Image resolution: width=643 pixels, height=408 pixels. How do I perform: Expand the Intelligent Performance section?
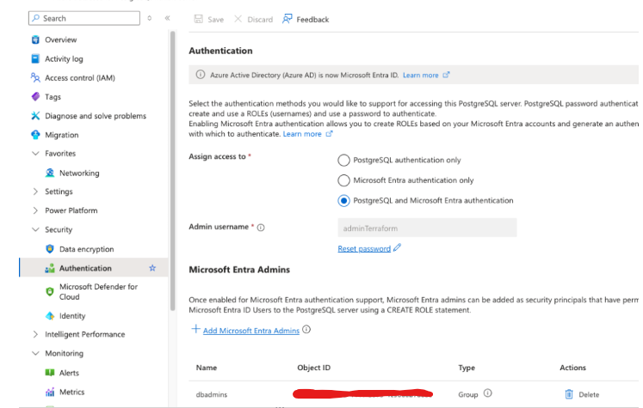pos(35,334)
